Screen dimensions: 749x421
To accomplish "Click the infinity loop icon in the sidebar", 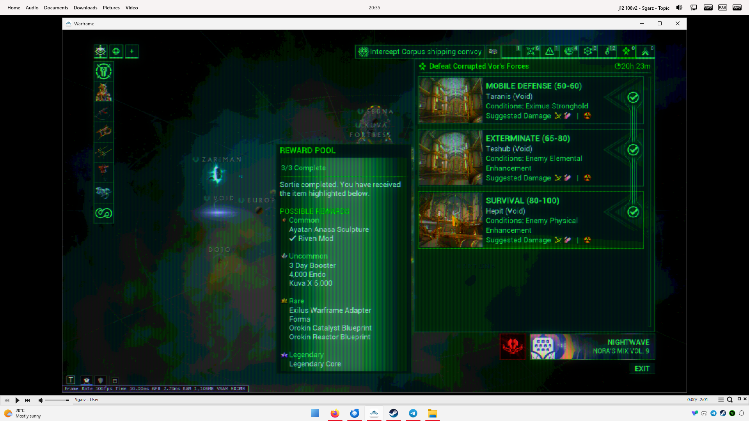I will 104,213.
